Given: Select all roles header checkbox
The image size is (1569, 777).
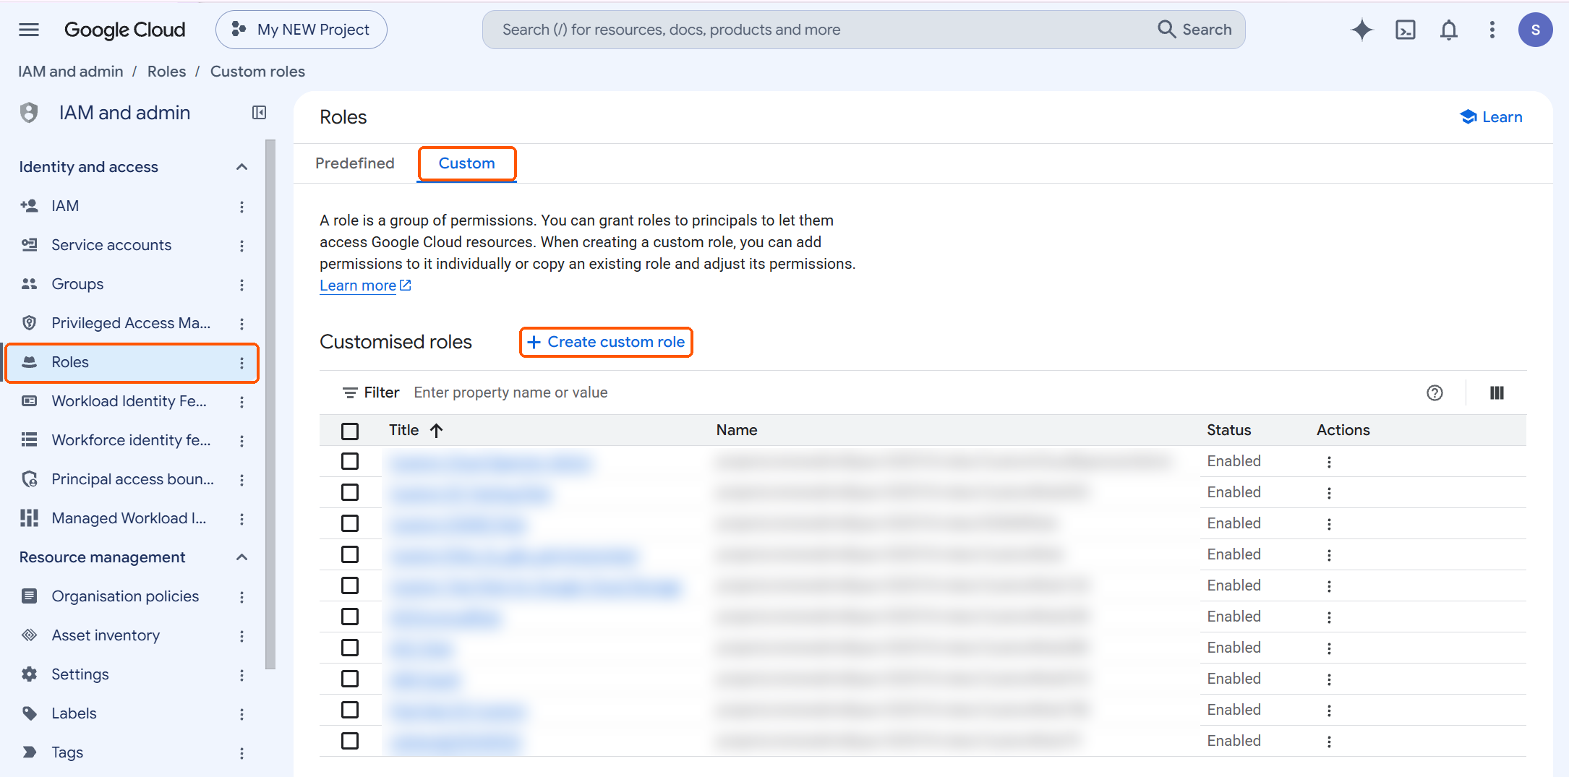Looking at the screenshot, I should (x=350, y=432).
